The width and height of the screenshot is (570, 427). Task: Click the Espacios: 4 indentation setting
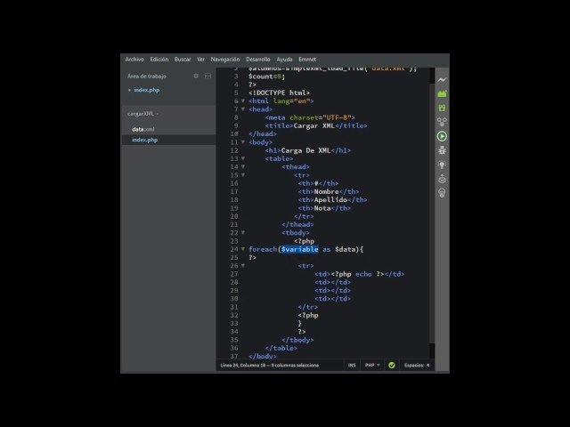[417, 366]
